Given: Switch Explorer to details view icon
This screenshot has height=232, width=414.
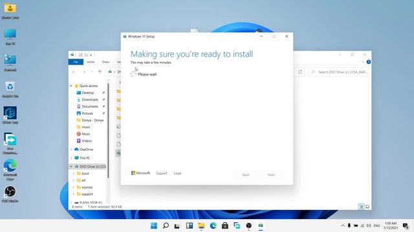Looking at the screenshot, I should point(361,207).
